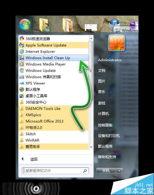Open 计算机 from the right pane
The height and width of the screenshot is (195, 154).
tap(103, 113)
